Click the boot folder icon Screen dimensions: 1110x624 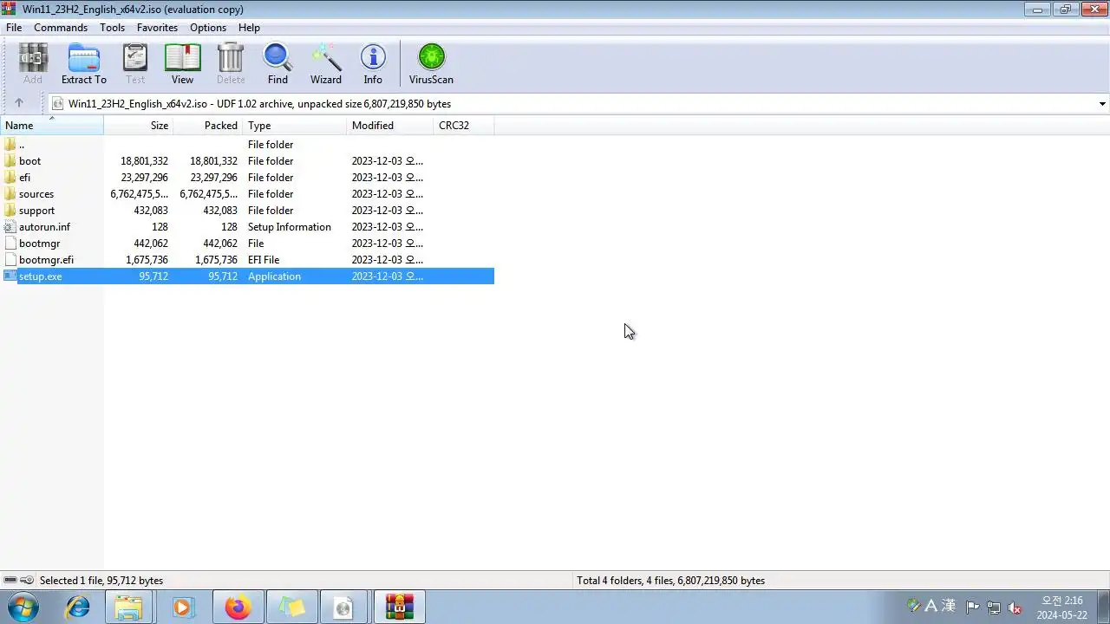(x=10, y=161)
